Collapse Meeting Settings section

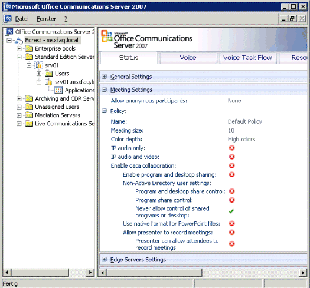[105, 90]
